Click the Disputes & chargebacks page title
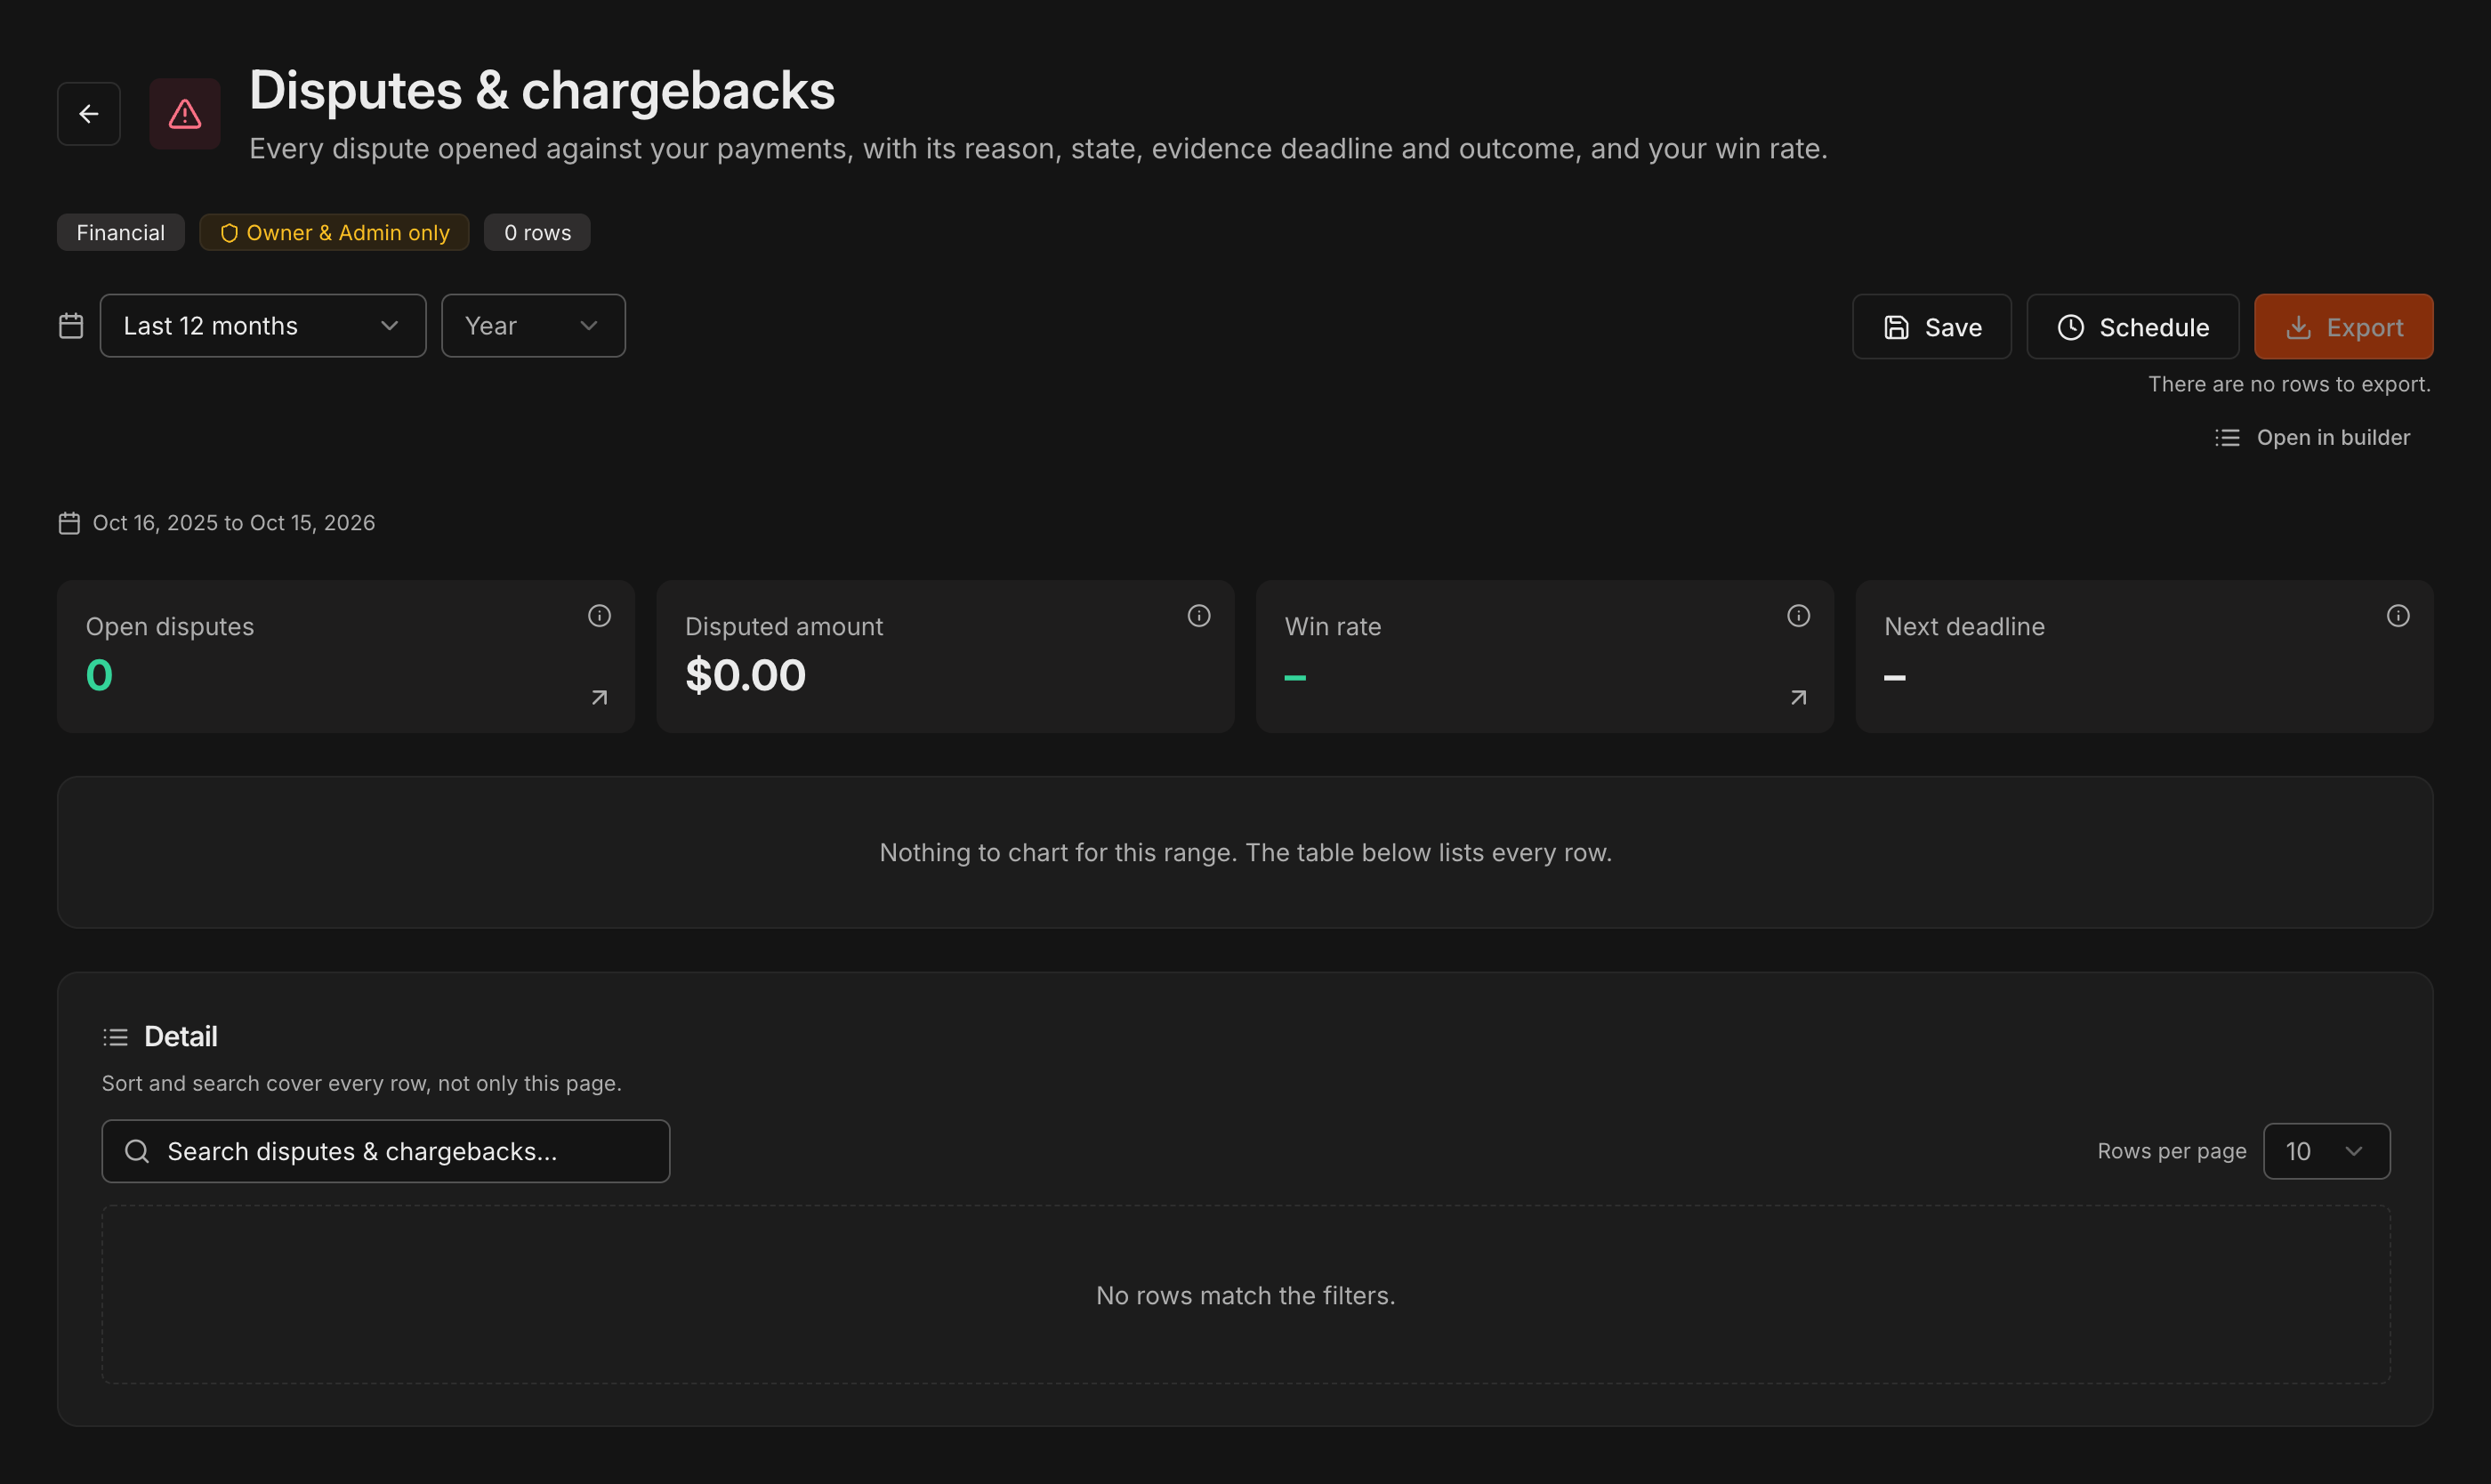The height and width of the screenshot is (1484, 2491). (542, 90)
